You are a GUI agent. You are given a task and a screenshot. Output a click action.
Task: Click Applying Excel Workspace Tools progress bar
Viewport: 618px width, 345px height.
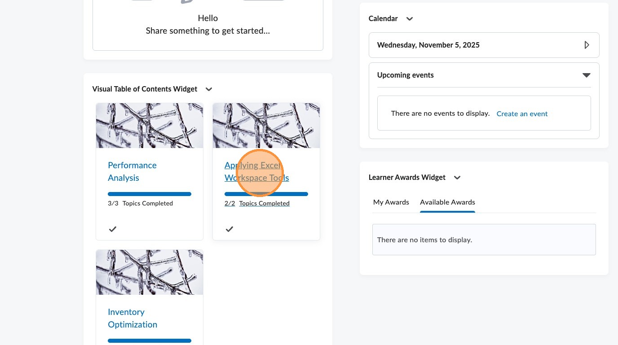click(266, 194)
